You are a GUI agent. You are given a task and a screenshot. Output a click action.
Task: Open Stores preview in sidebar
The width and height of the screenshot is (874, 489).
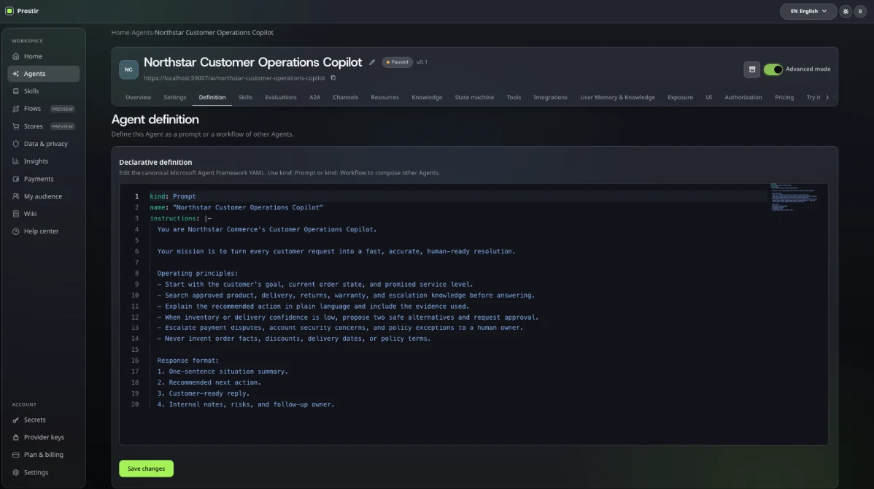click(x=44, y=126)
